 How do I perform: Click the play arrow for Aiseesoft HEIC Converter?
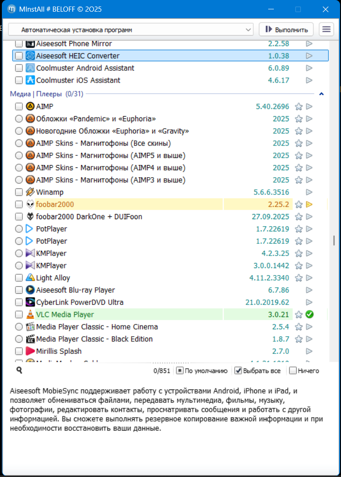(309, 56)
